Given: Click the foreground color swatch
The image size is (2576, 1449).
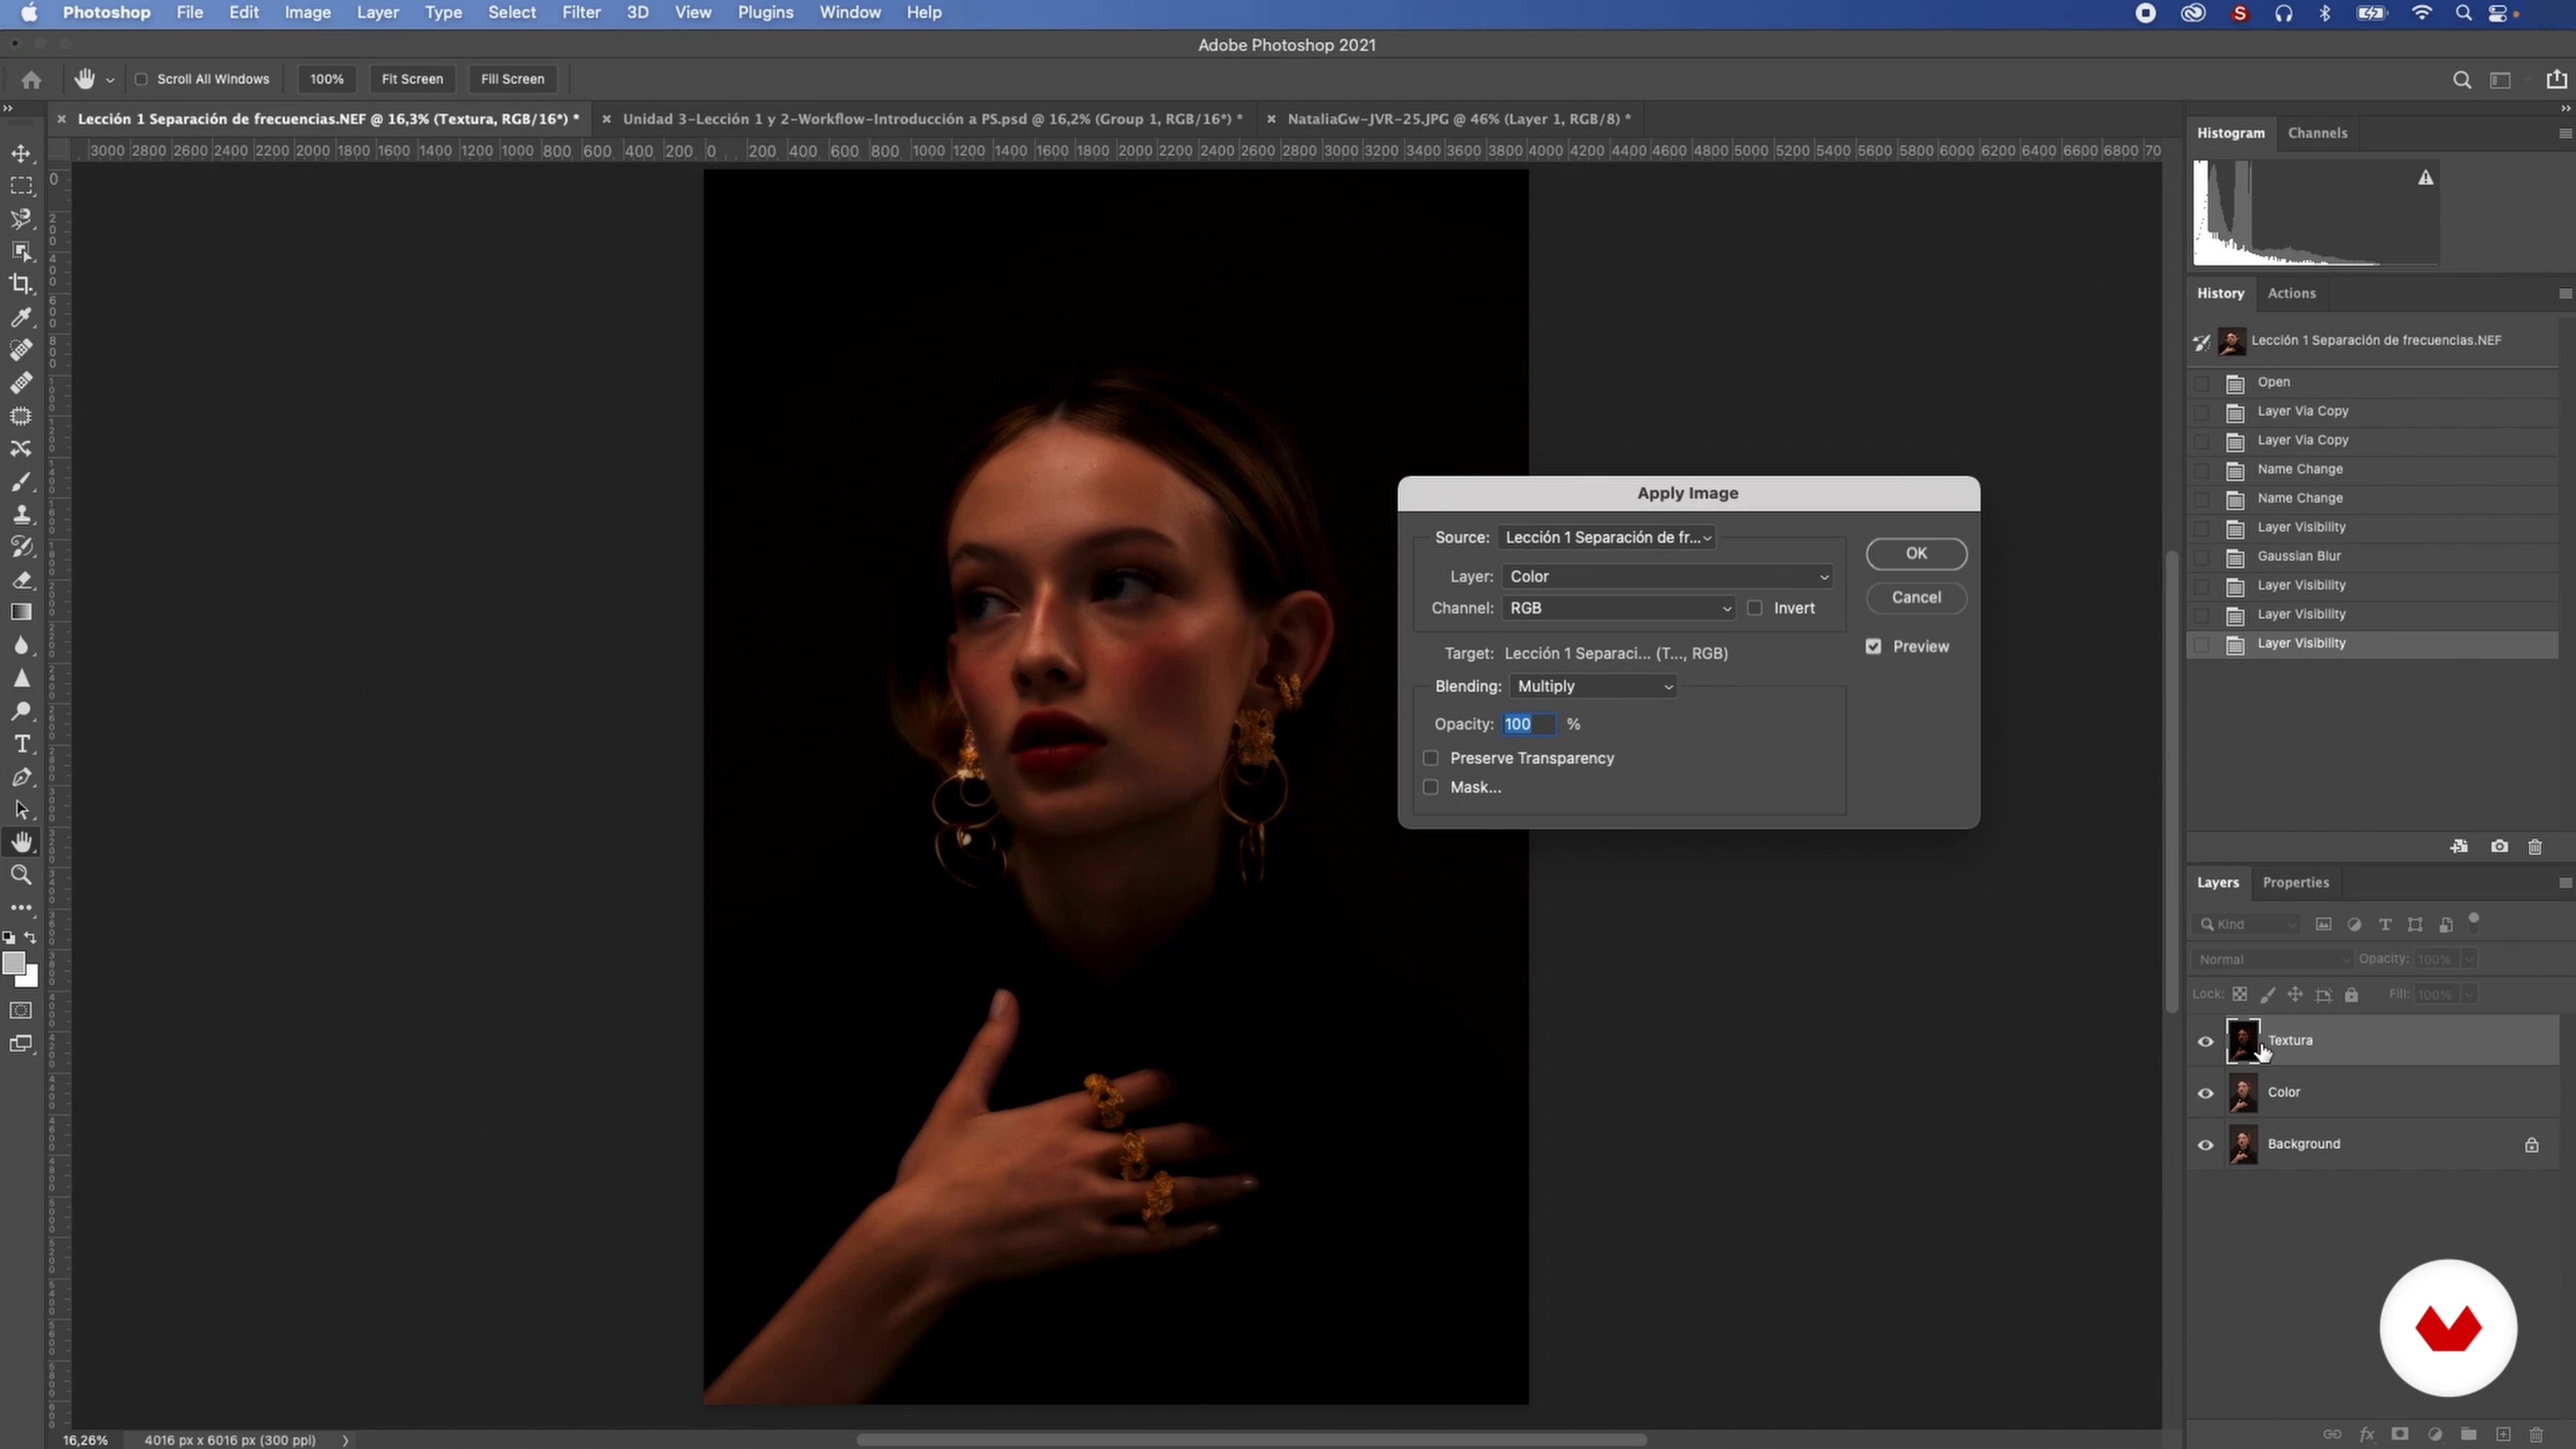Looking at the screenshot, I should [x=13, y=963].
